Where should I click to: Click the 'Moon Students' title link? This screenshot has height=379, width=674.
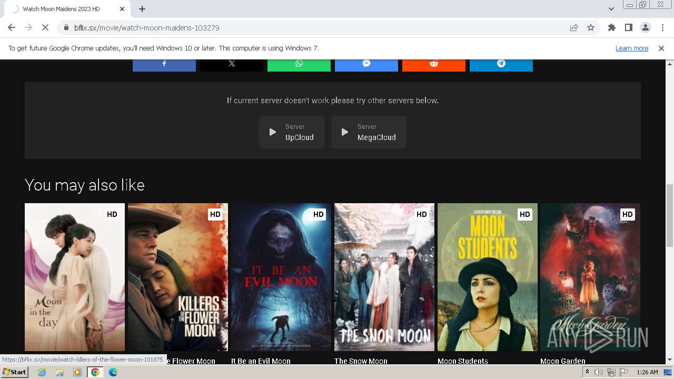pyautogui.click(x=463, y=361)
